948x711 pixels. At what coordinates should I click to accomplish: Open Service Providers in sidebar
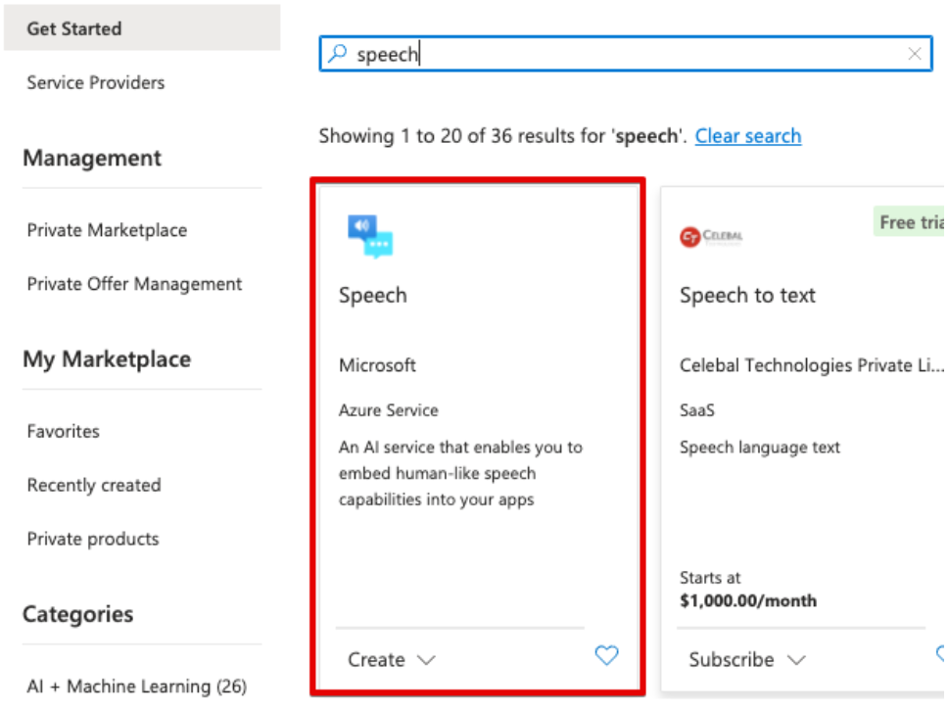(96, 82)
